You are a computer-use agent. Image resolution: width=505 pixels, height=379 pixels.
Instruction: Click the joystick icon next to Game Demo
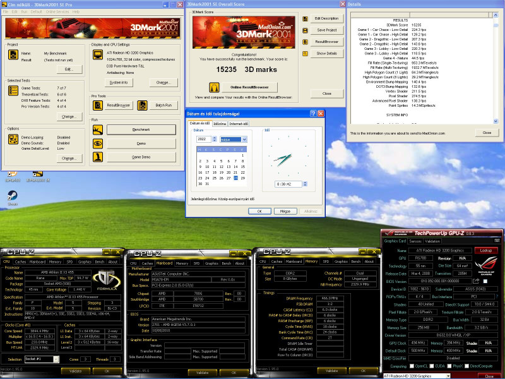(98, 157)
